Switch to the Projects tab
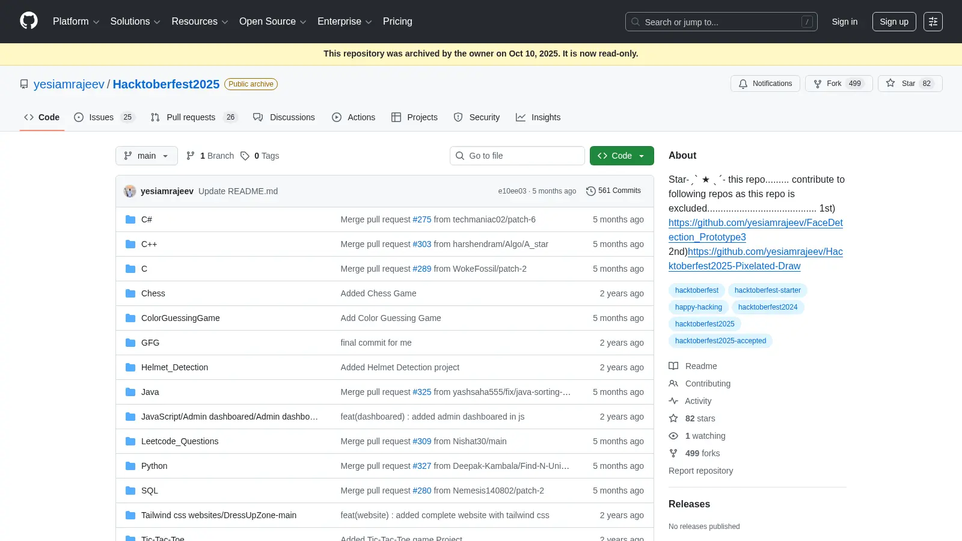The height and width of the screenshot is (541, 962). 414,117
